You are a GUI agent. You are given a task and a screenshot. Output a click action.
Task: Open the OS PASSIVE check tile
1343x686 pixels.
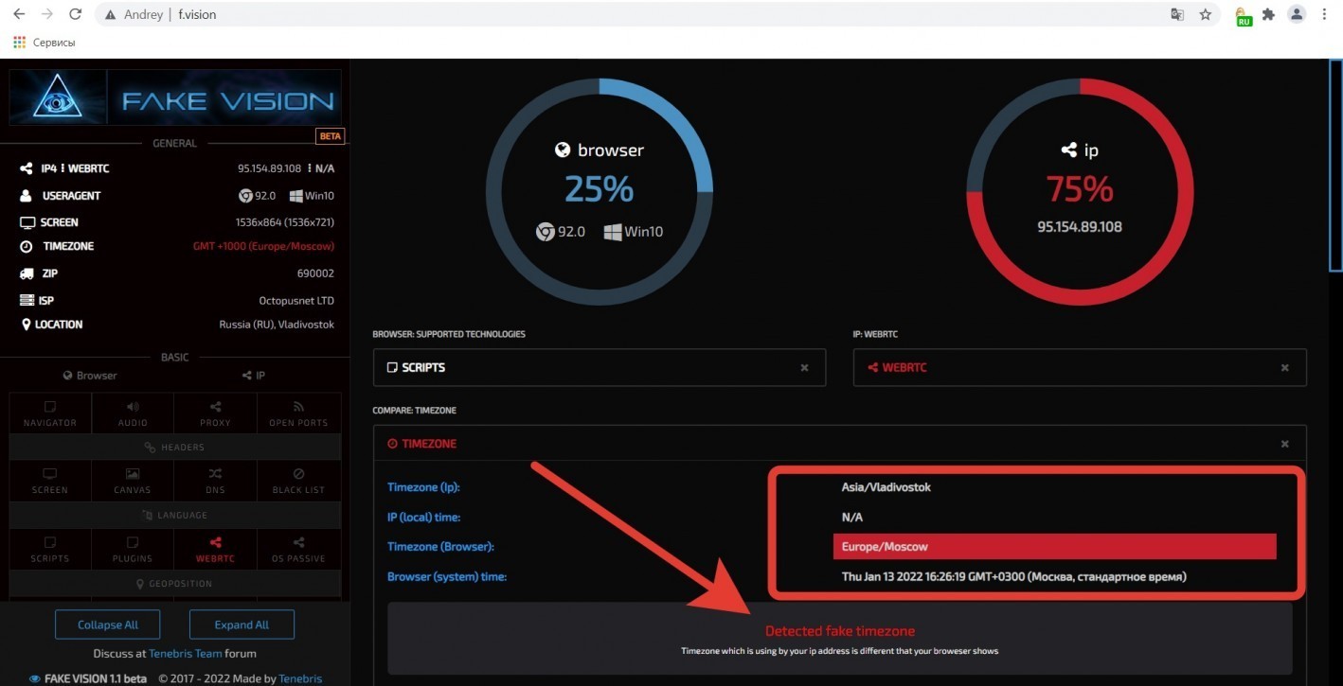[x=298, y=549]
